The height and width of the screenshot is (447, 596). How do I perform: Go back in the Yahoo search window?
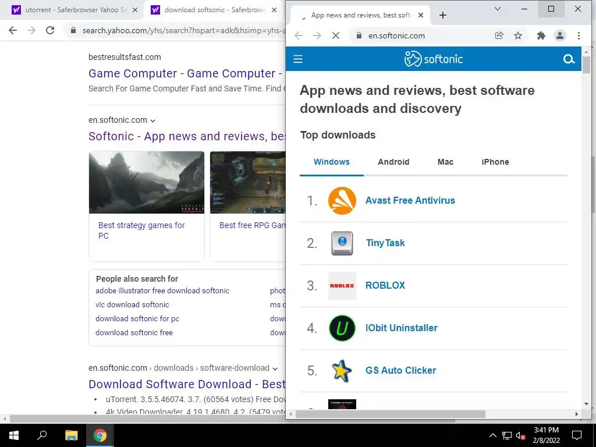click(x=13, y=30)
